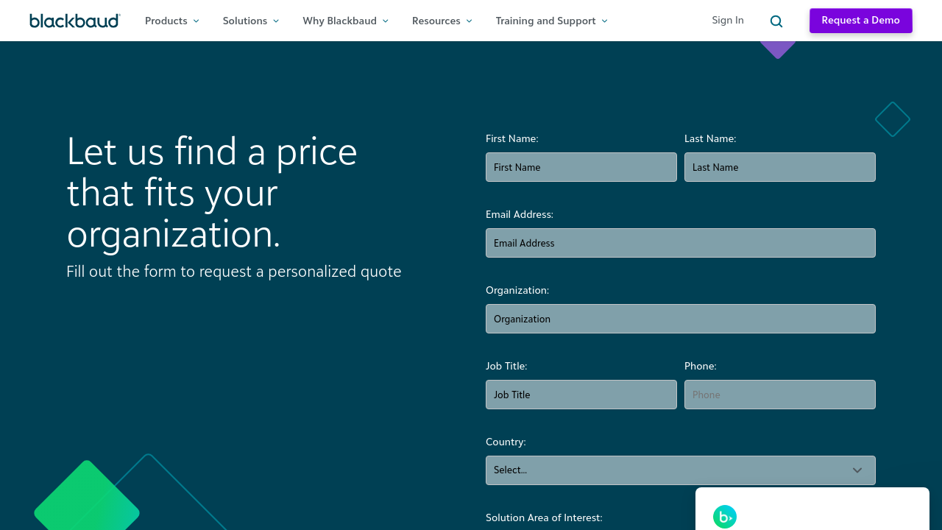Click the chevron beside Training and Support
Screen dimensions: 942x530
[x=604, y=21]
